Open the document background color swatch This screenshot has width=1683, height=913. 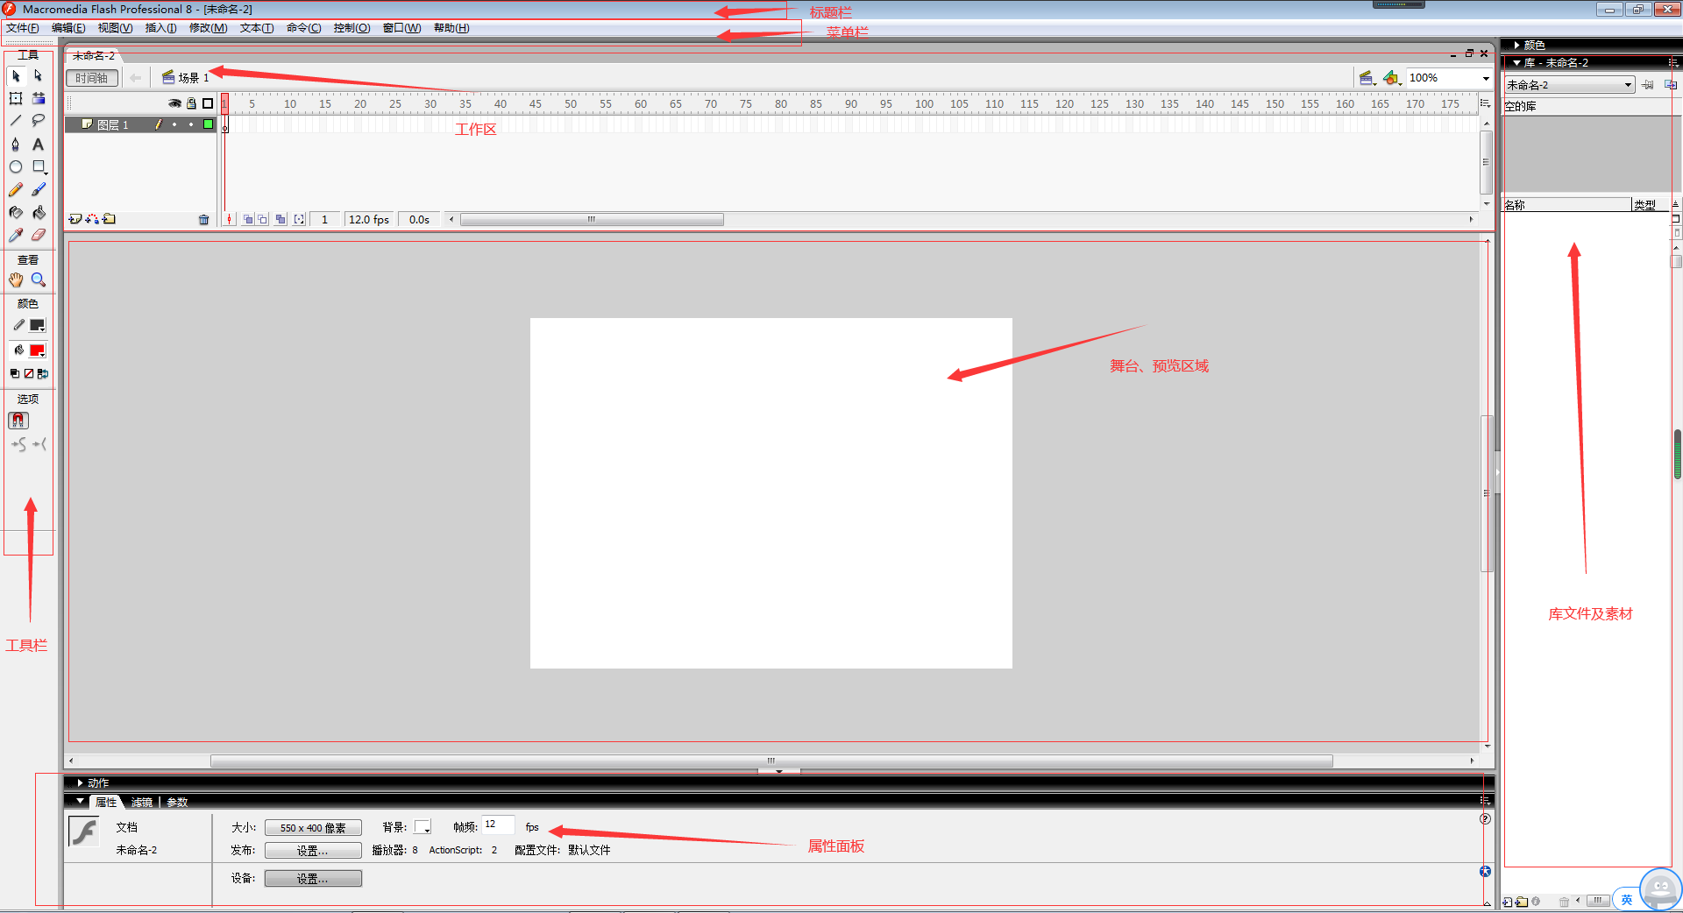pos(423,827)
